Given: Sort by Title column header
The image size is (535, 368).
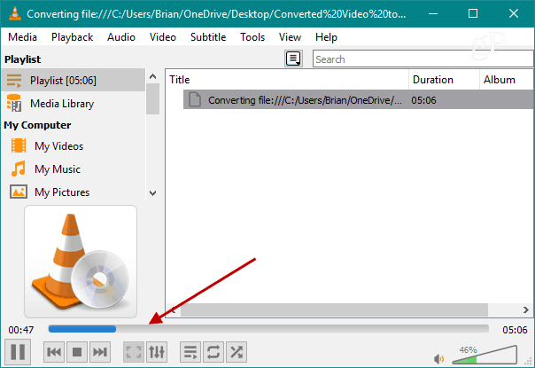Looking at the screenshot, I should tap(287, 80).
